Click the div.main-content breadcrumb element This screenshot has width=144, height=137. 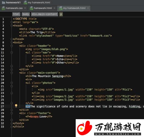pyautogui.click(x=45, y=14)
